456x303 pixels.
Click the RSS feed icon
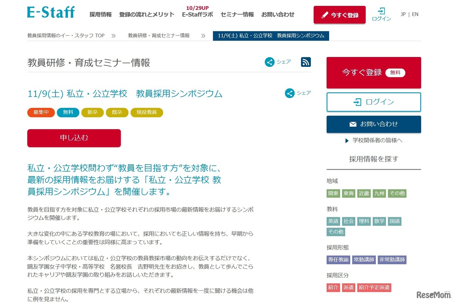[306, 62]
